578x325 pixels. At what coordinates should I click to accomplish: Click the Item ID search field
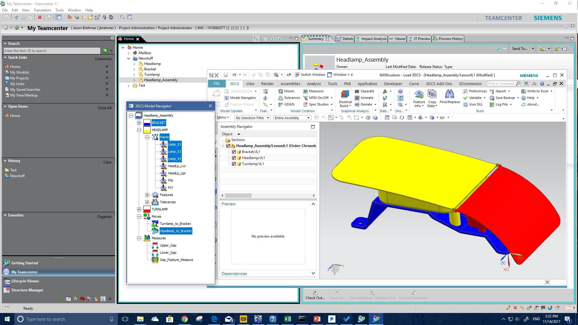pyautogui.click(x=52, y=51)
